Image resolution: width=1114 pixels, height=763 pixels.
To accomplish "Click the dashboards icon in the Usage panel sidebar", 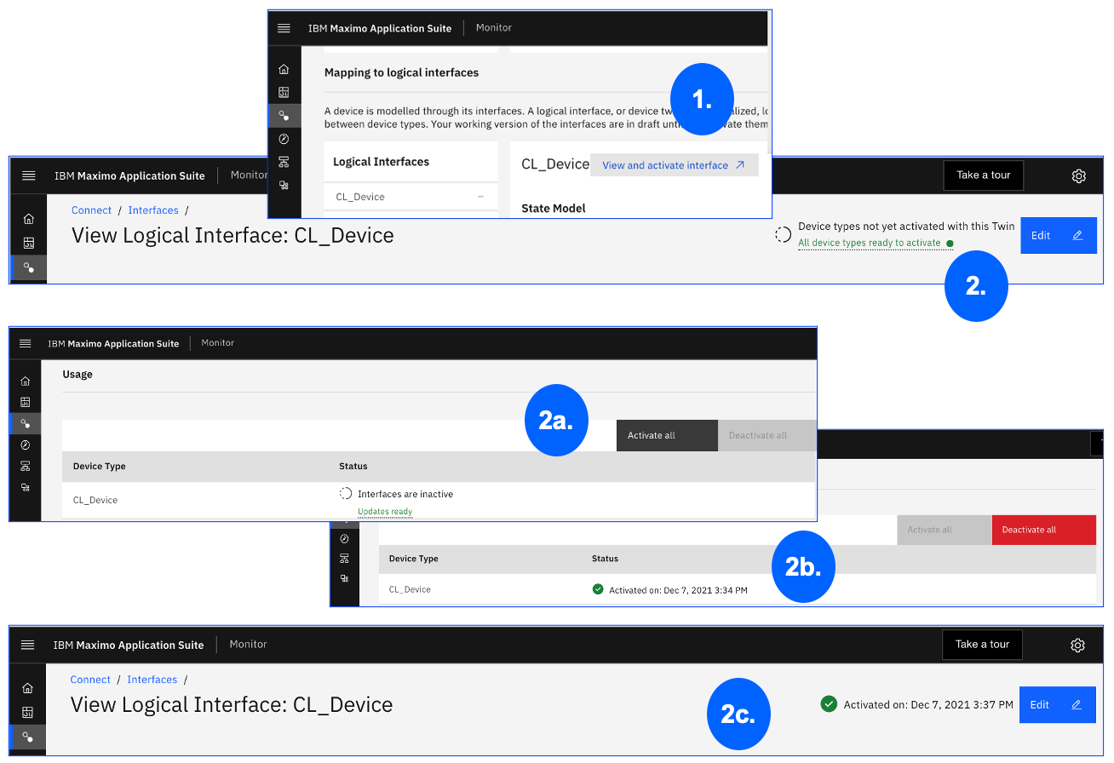I will 25,402.
